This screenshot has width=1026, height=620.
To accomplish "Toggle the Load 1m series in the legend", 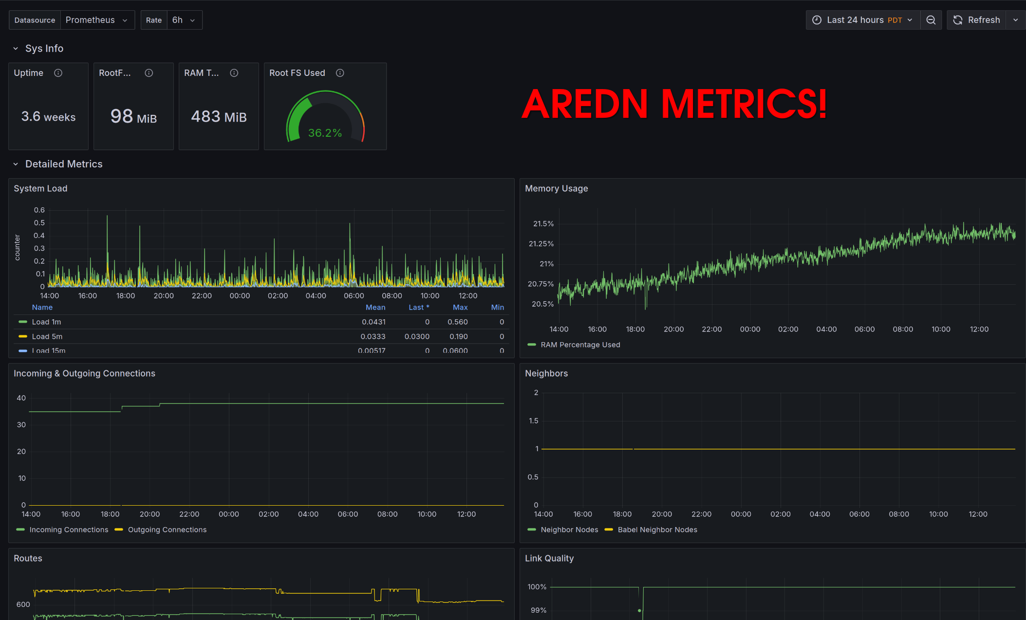I will (46, 322).
